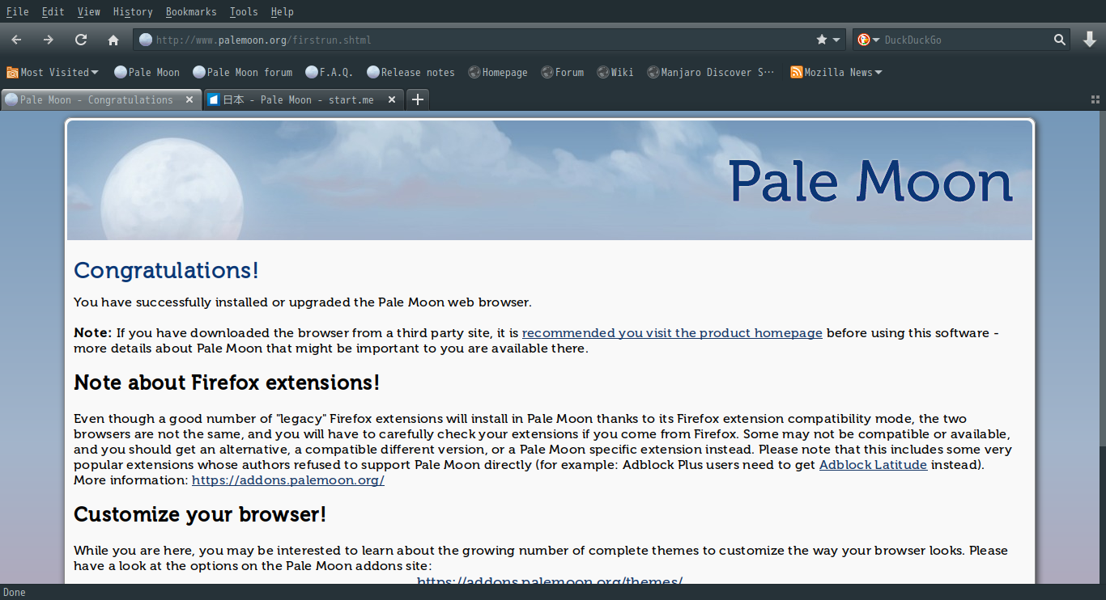Expand the Most Visited bookmarks folder

tap(53, 72)
